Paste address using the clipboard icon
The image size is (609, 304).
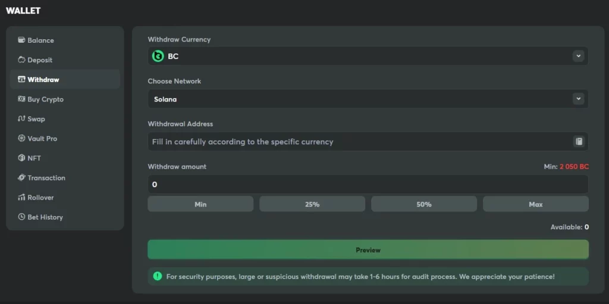(579, 141)
